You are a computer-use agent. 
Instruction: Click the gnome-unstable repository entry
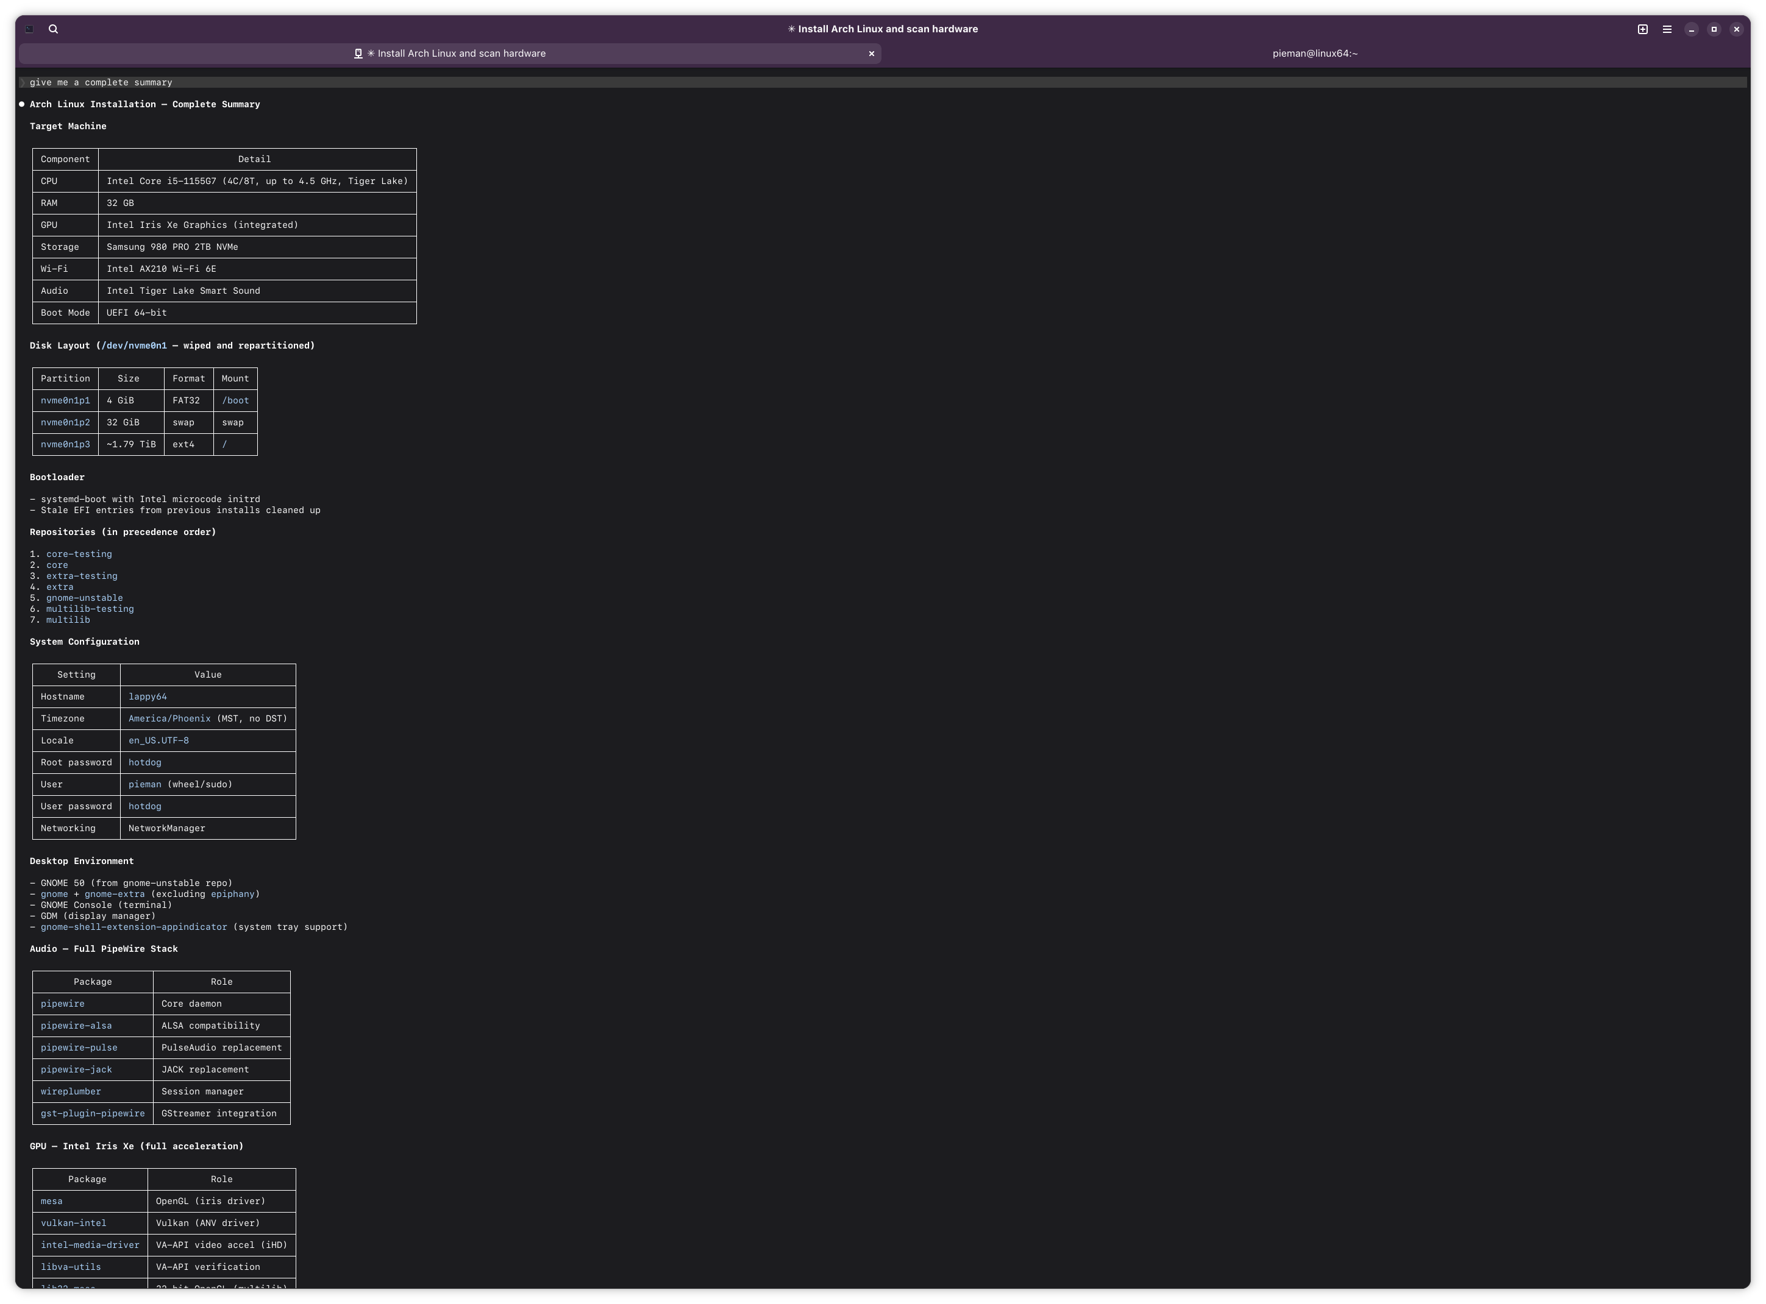point(85,598)
